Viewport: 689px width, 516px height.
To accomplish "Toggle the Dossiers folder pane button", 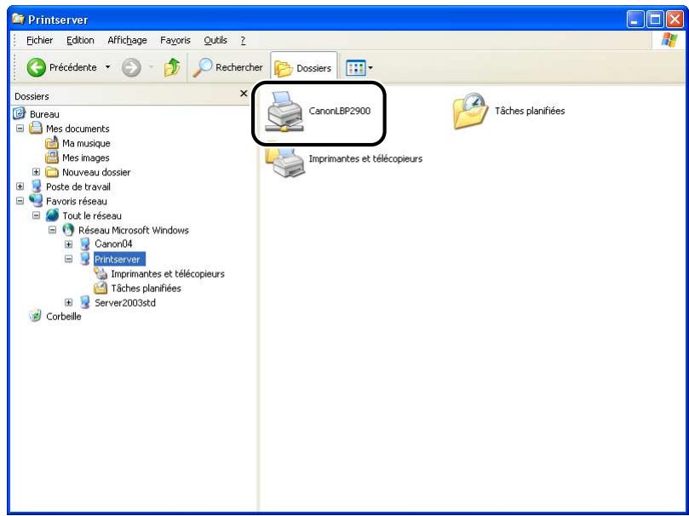I will (x=304, y=68).
